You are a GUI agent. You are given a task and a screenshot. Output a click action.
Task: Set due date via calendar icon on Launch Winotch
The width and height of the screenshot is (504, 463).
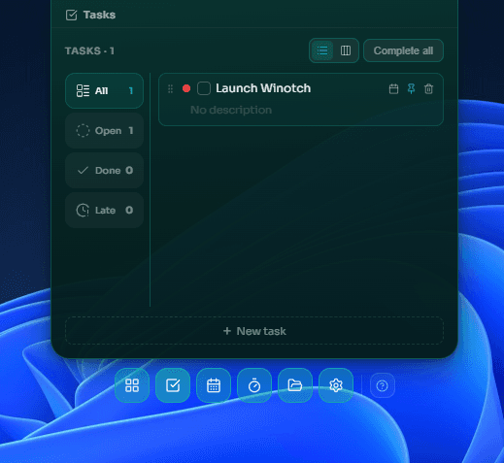click(393, 88)
